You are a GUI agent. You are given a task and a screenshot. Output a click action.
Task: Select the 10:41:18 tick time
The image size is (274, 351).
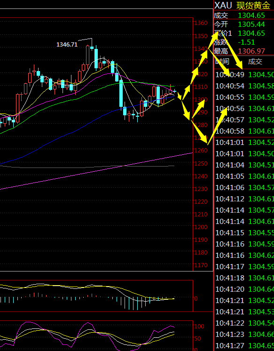[230, 278]
